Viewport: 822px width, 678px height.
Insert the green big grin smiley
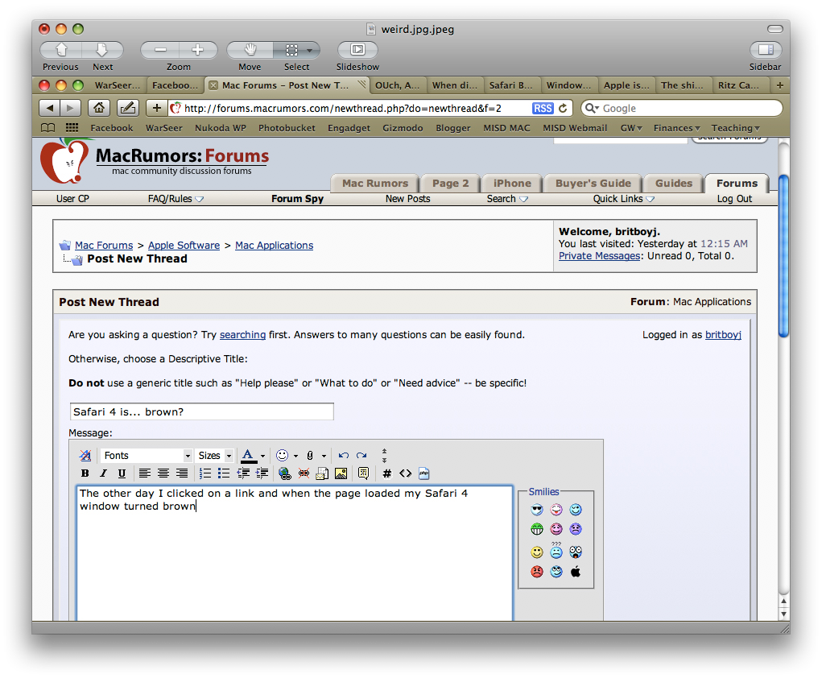tap(537, 529)
